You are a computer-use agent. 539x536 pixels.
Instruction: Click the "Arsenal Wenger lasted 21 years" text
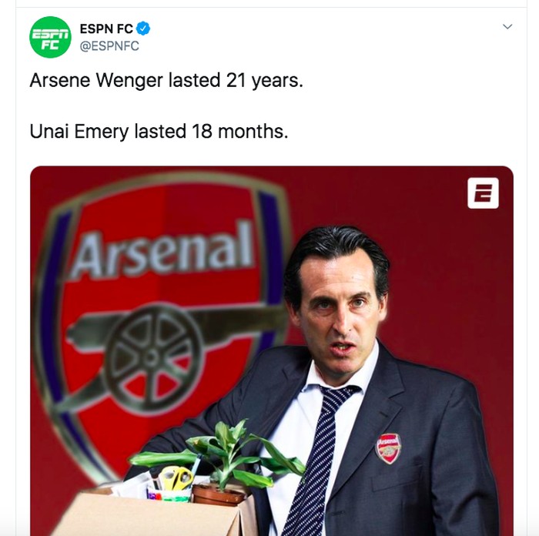[166, 80]
